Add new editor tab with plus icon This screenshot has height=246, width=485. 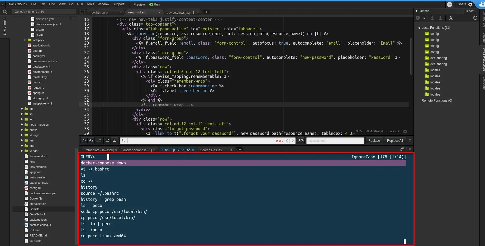pyautogui.click(x=206, y=12)
